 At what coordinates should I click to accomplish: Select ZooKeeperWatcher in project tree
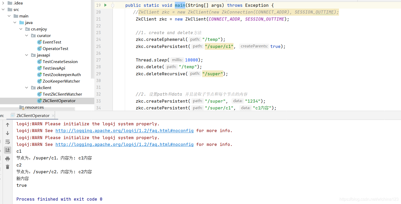(x=61, y=81)
